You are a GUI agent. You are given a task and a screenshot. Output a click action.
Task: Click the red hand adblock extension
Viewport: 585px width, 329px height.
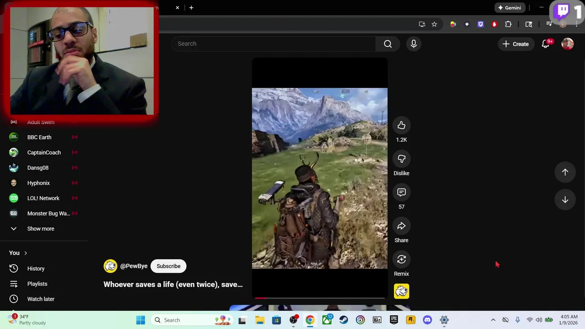(x=494, y=24)
